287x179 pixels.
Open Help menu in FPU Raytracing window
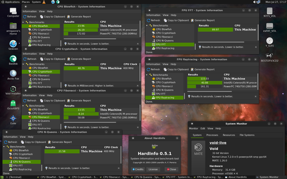tap(174, 64)
